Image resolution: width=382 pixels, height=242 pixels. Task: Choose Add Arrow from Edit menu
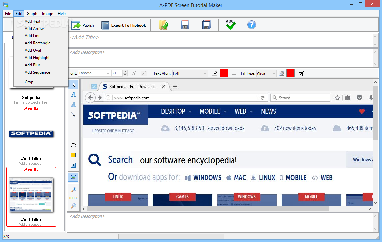[x=41, y=28]
